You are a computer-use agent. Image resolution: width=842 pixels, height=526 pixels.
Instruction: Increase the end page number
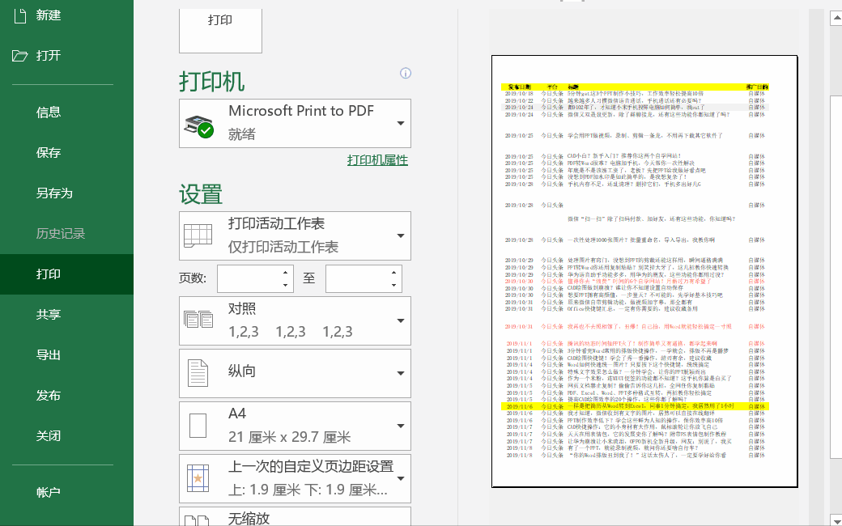pyautogui.click(x=394, y=272)
